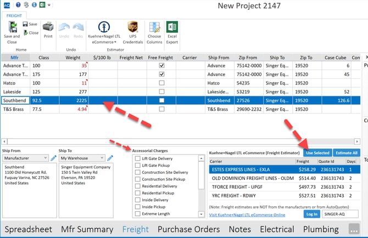Enable Inside Delivery charge
This screenshot has height=238, width=368.
point(138,200)
